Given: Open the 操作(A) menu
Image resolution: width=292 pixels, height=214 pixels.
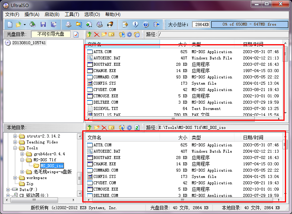Looking at the screenshot, I should point(32,14).
